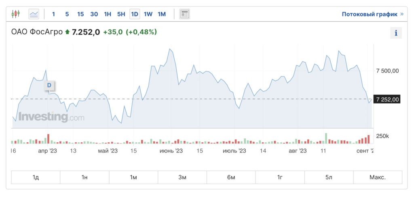This screenshot has width=414, height=201.
Task: Click the июль '23 date label
Action: (x=234, y=151)
